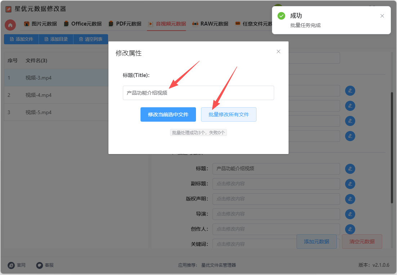Open the 任意文件元数据 tab
Image resolution: width=397 pixels, height=275 pixels.
[x=254, y=24]
